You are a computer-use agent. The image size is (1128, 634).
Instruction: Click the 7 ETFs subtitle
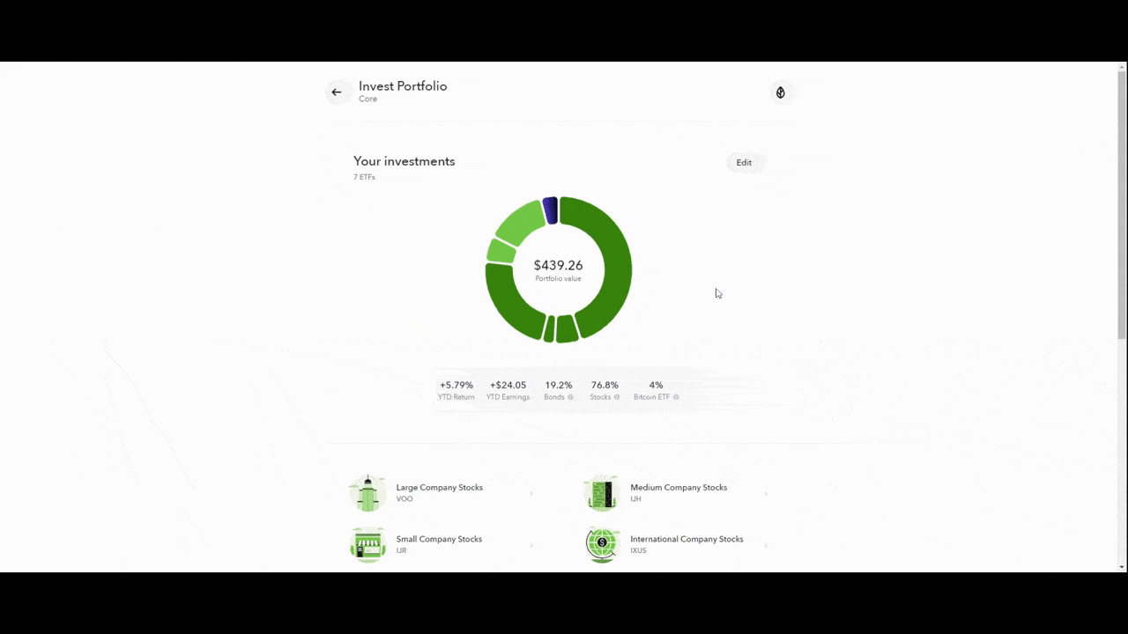coord(364,177)
